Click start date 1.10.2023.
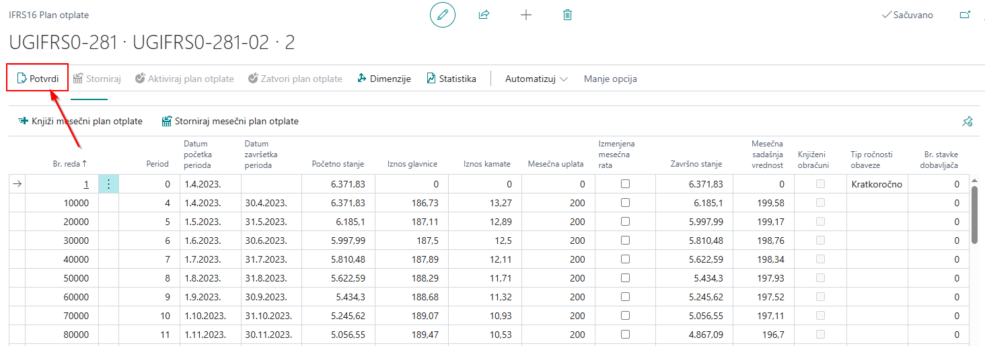Screen dimensions: 985x346 click(205, 316)
